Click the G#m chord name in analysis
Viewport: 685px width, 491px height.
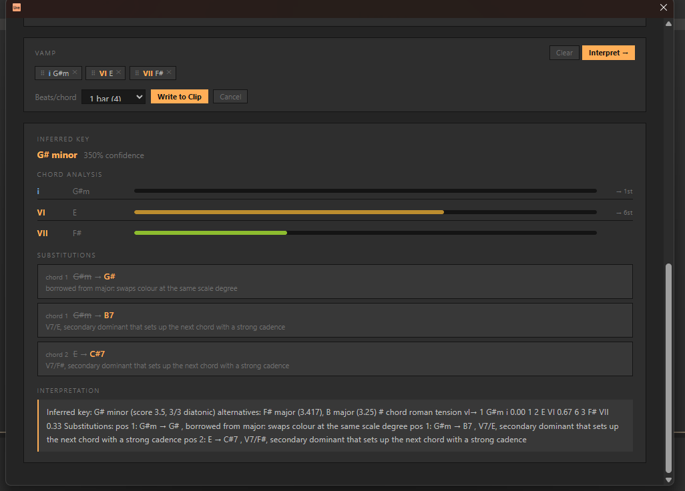click(x=81, y=191)
